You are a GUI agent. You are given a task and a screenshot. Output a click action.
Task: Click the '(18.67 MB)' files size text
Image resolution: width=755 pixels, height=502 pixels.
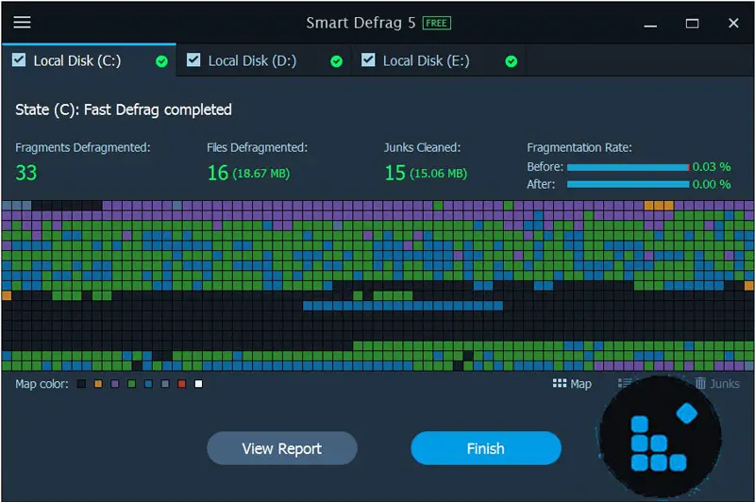(x=261, y=174)
